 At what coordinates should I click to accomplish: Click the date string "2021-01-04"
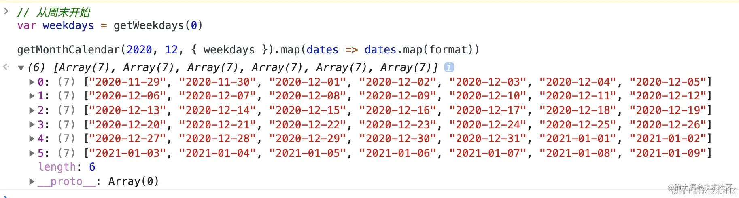218,153
